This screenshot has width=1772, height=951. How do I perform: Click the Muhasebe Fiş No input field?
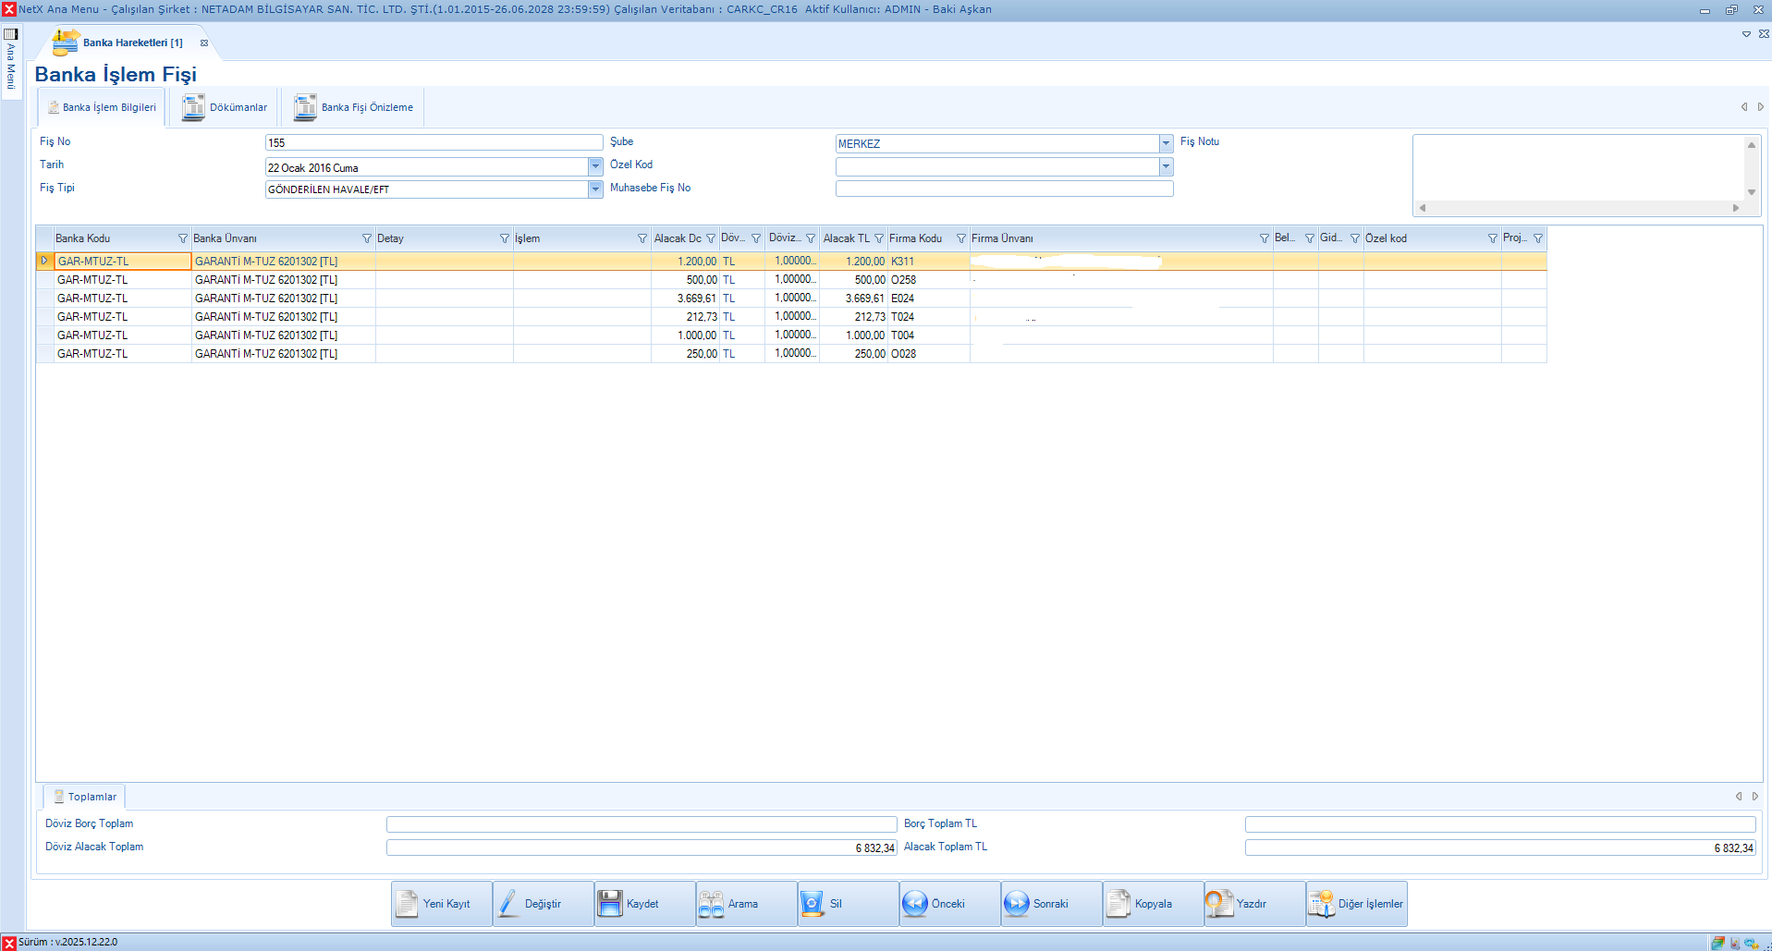pyautogui.click(x=1004, y=189)
